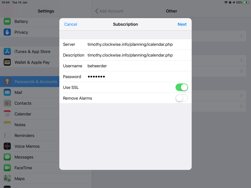The width and height of the screenshot is (251, 188).
Task: Open the Contacts icon in sidebar
Action: click(x=7, y=103)
